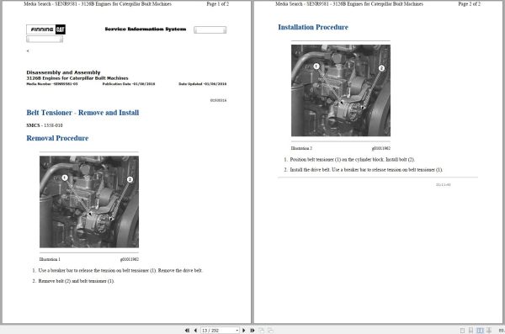Click the Illustration 1 engine photo
The height and width of the screenshot is (334, 505).
tap(89, 202)
